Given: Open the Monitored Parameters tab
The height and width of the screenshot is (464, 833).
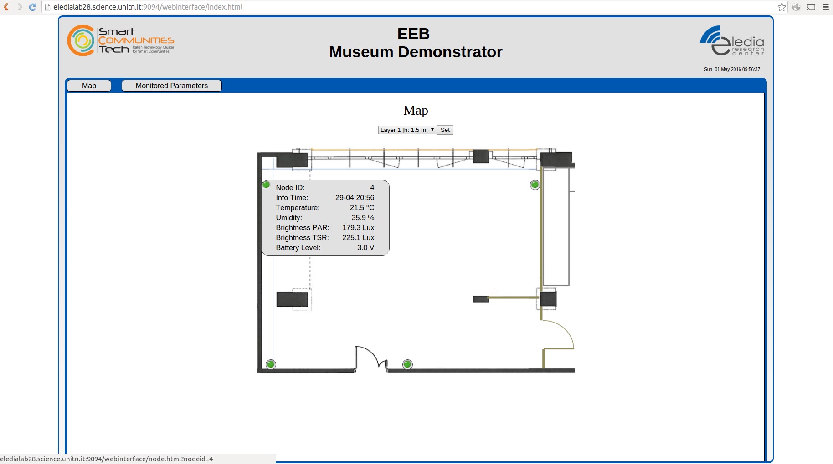Looking at the screenshot, I should pyautogui.click(x=171, y=86).
